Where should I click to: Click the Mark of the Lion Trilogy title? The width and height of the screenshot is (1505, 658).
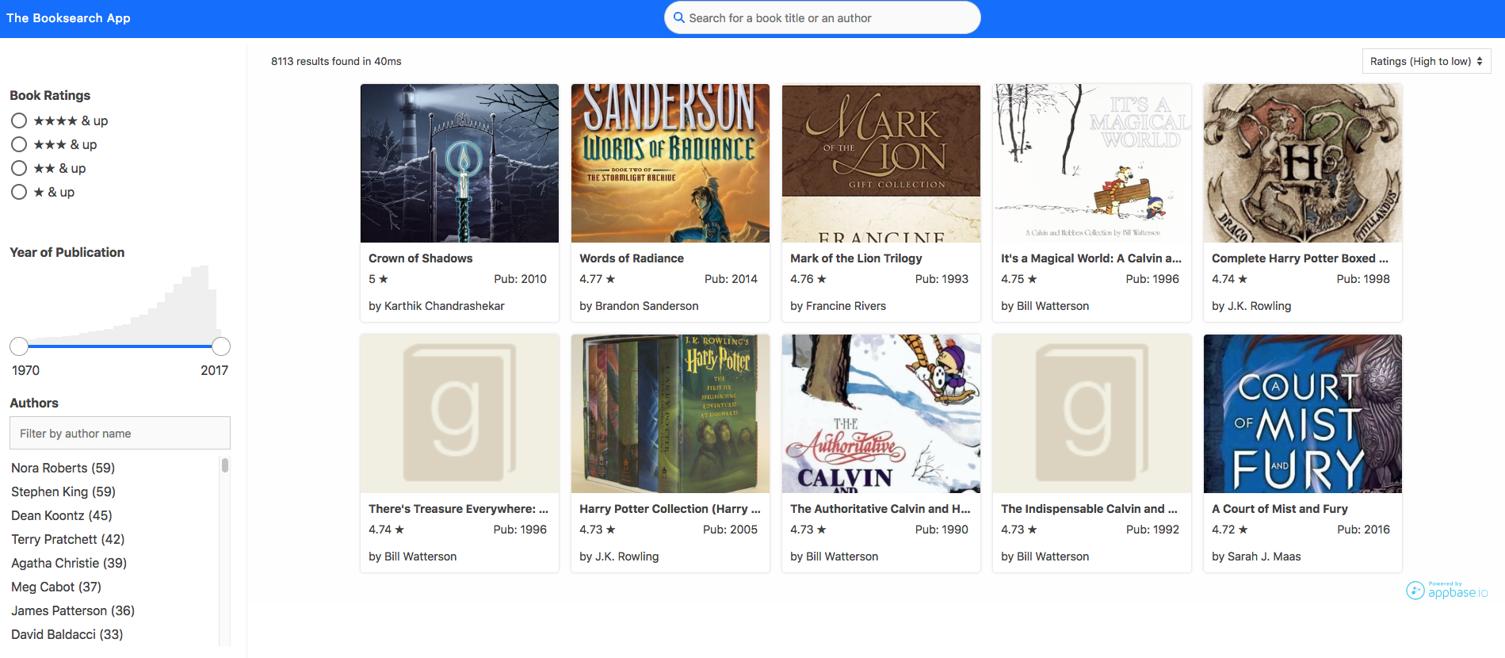pos(856,258)
